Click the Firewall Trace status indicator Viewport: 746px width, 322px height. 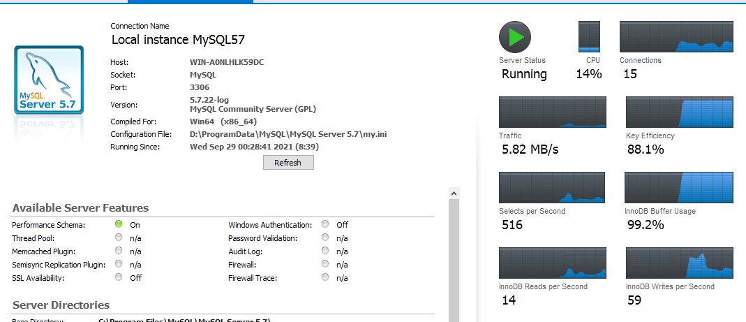tap(325, 277)
